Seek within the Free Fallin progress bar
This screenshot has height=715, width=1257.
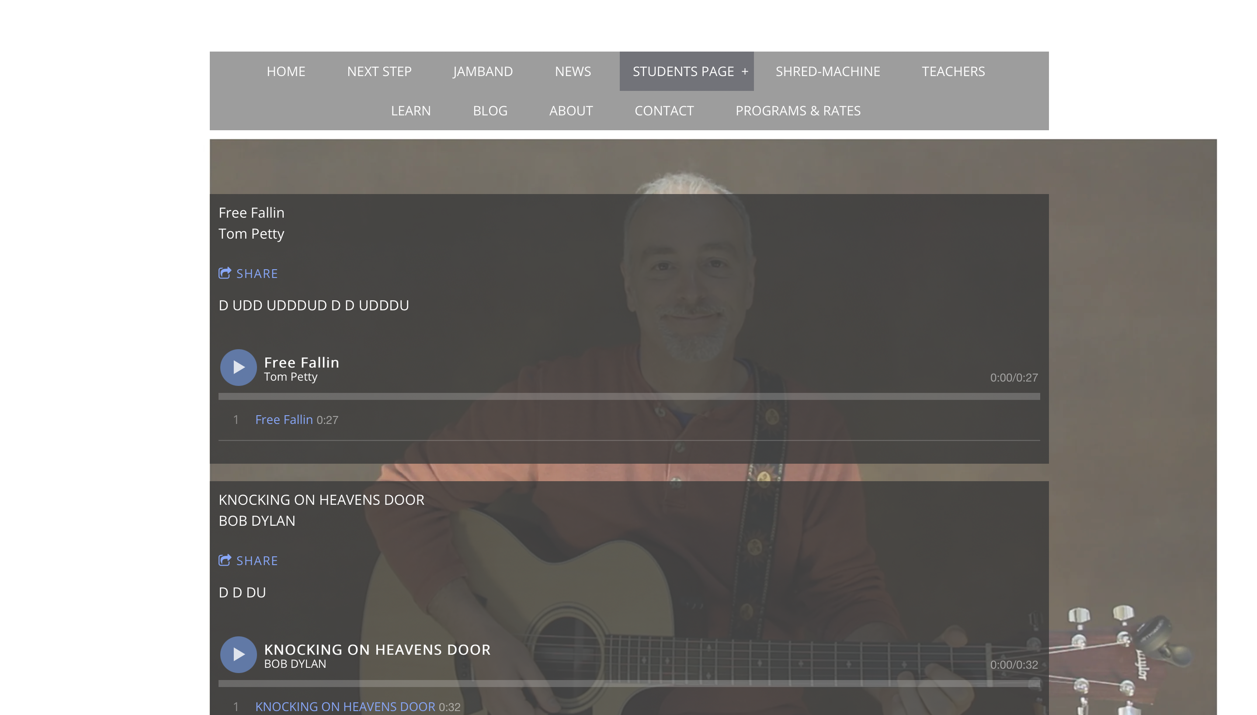629,396
